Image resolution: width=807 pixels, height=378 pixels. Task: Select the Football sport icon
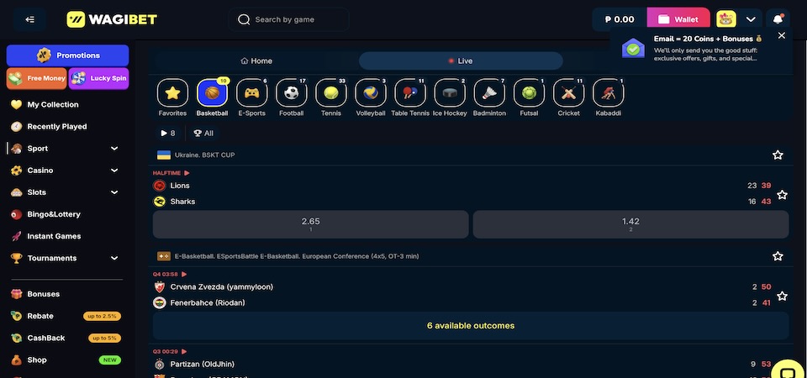click(291, 93)
